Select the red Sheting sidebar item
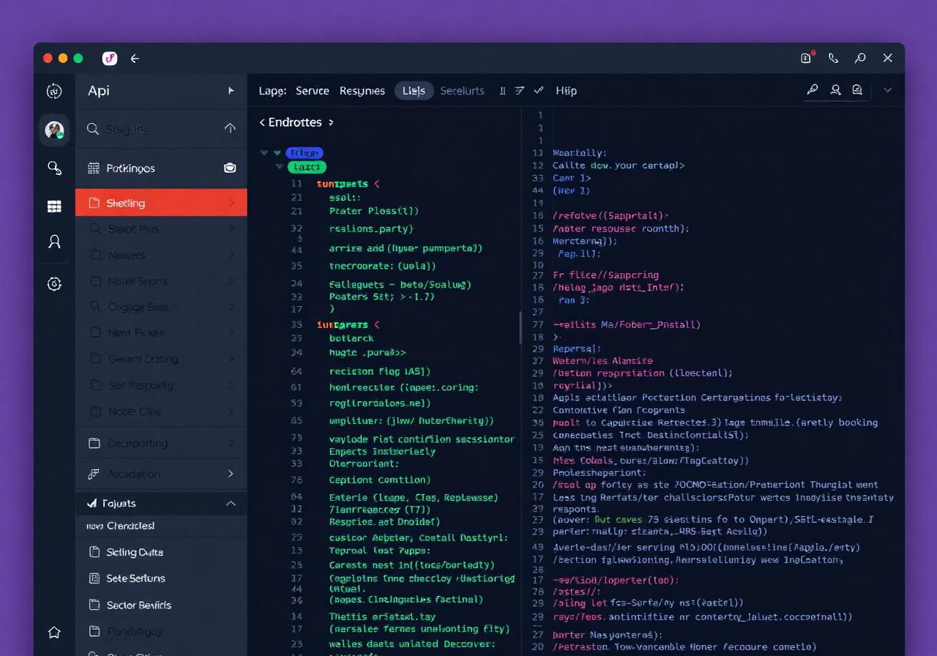 [x=161, y=203]
